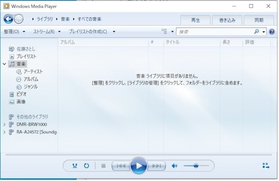Select その他のライブラリ in sidebar
279x181 pixels.
29,117
